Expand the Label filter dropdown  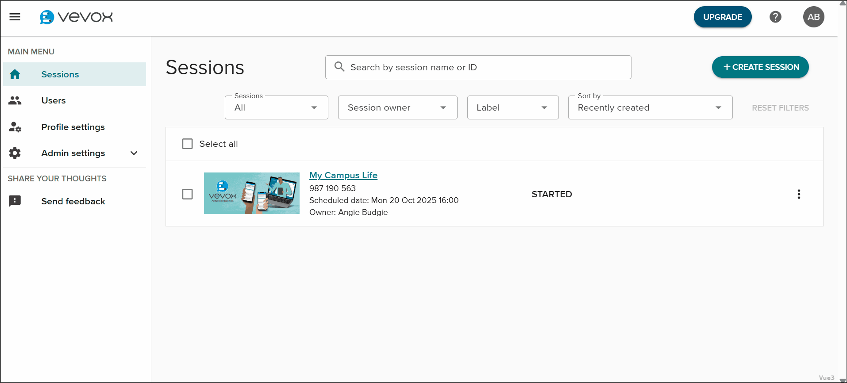click(512, 107)
